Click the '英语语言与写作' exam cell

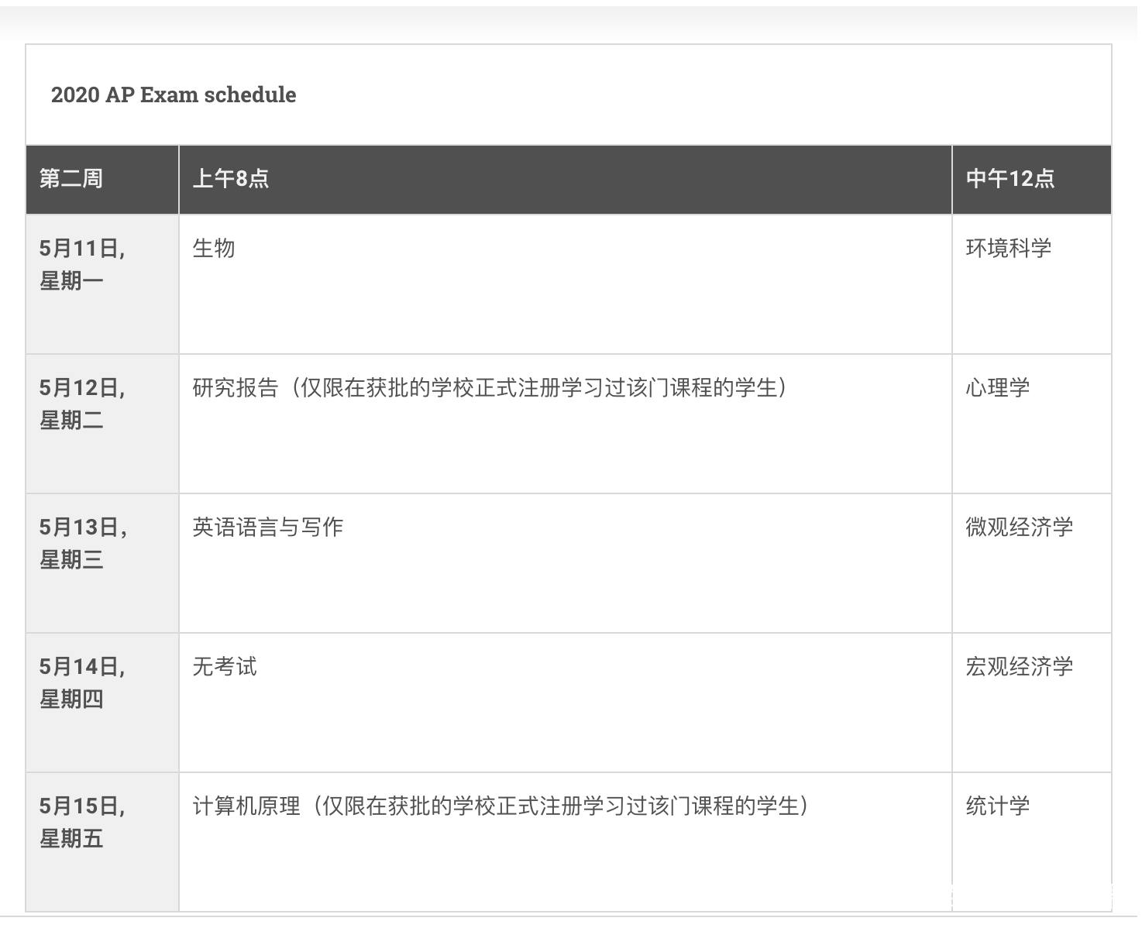(268, 528)
